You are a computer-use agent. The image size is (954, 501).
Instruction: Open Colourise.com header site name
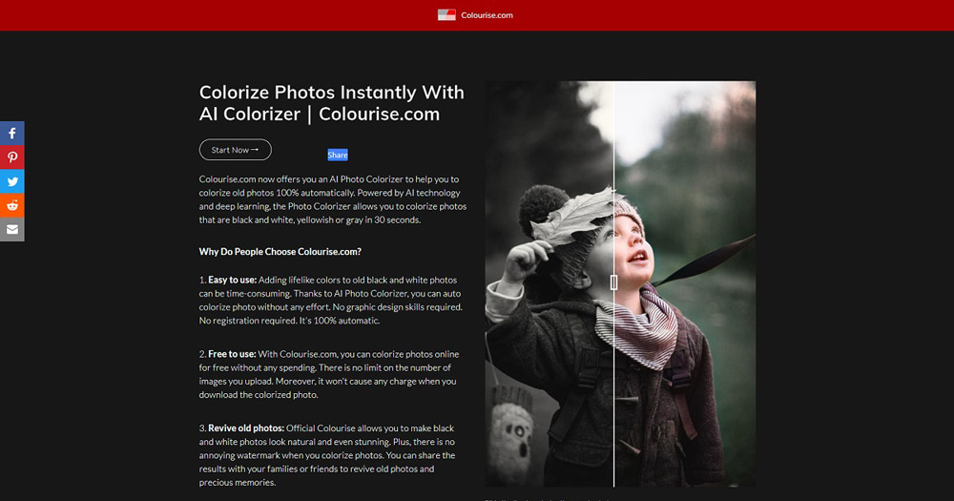[487, 15]
